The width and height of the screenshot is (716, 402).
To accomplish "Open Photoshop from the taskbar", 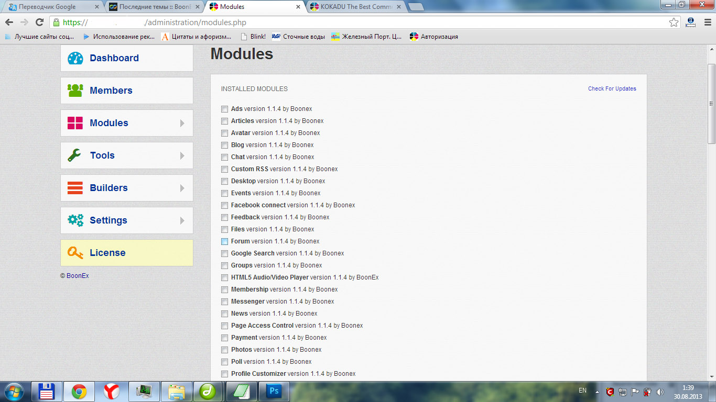I will pyautogui.click(x=274, y=392).
